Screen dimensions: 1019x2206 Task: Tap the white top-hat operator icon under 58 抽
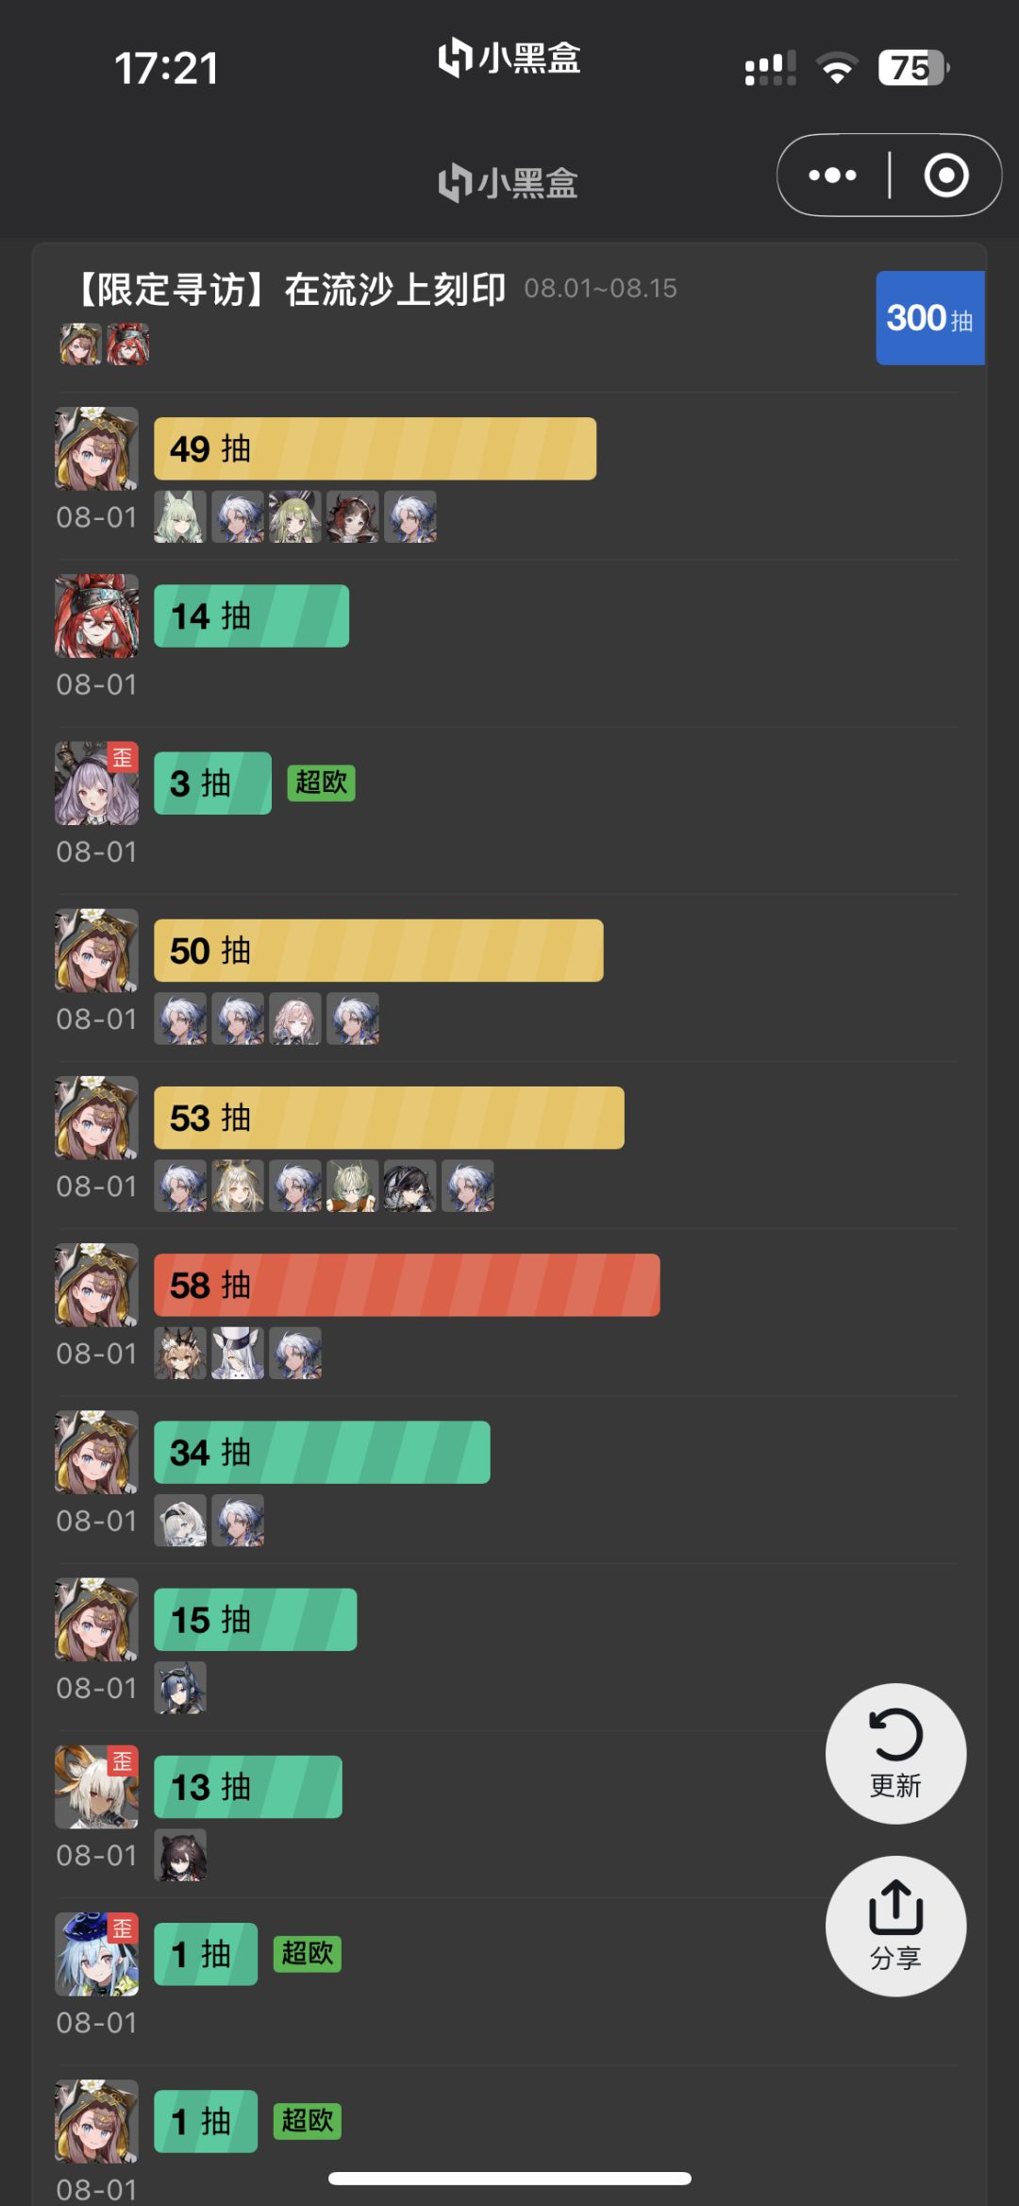coord(238,1353)
